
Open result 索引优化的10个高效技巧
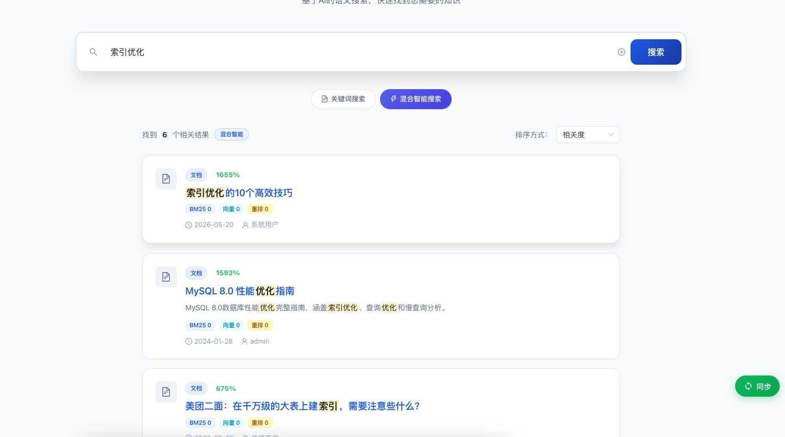(x=239, y=193)
